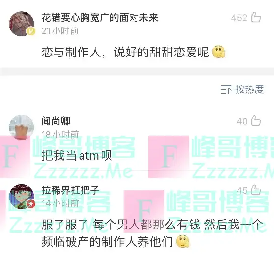Tap the sort icon beside 按热度

pyautogui.click(x=226, y=90)
